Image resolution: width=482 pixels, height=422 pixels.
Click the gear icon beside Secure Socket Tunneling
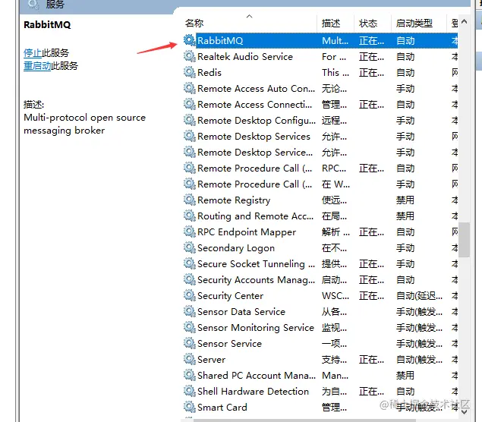[190, 263]
